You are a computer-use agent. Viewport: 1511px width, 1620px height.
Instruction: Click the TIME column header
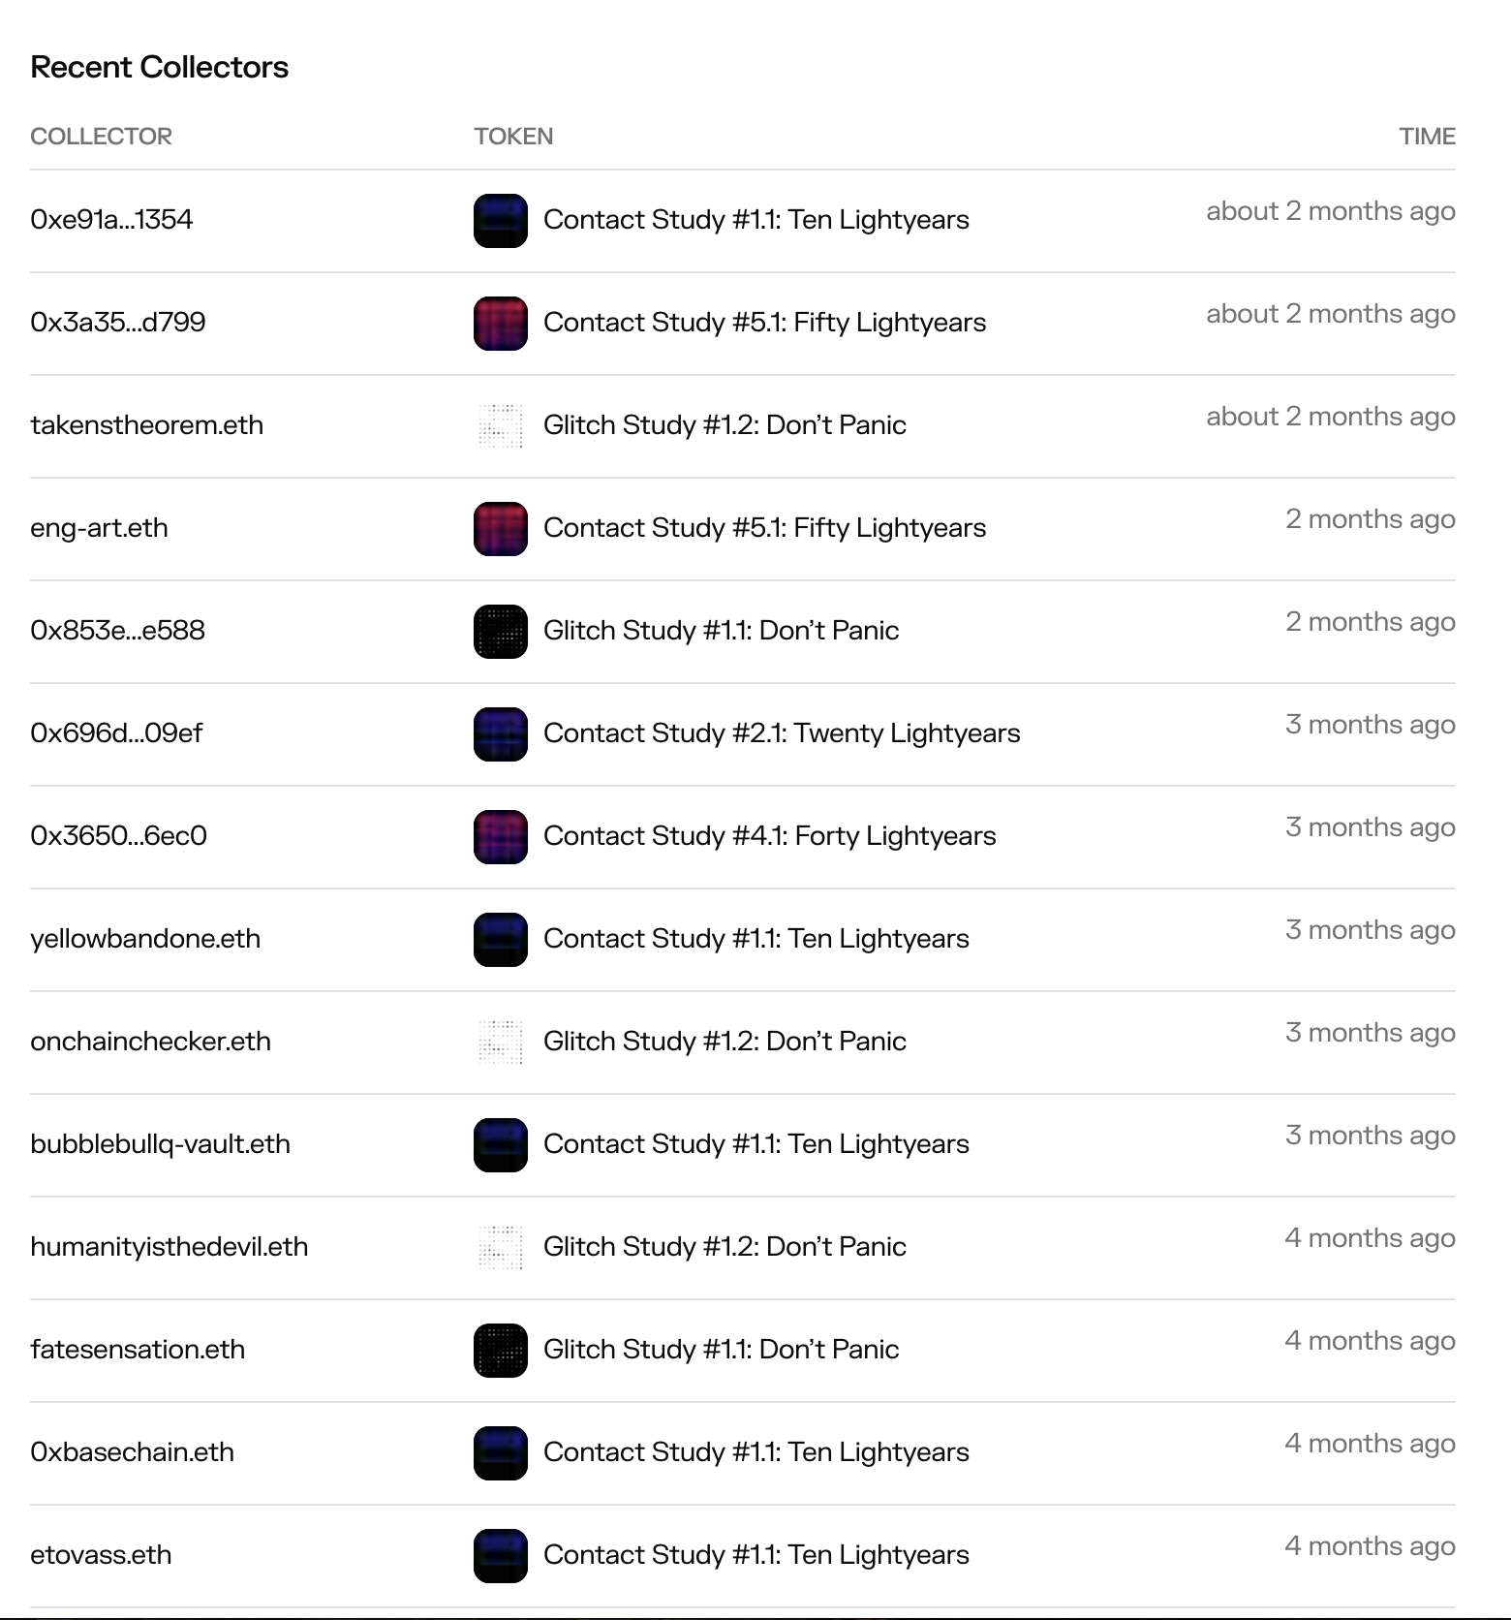point(1427,137)
